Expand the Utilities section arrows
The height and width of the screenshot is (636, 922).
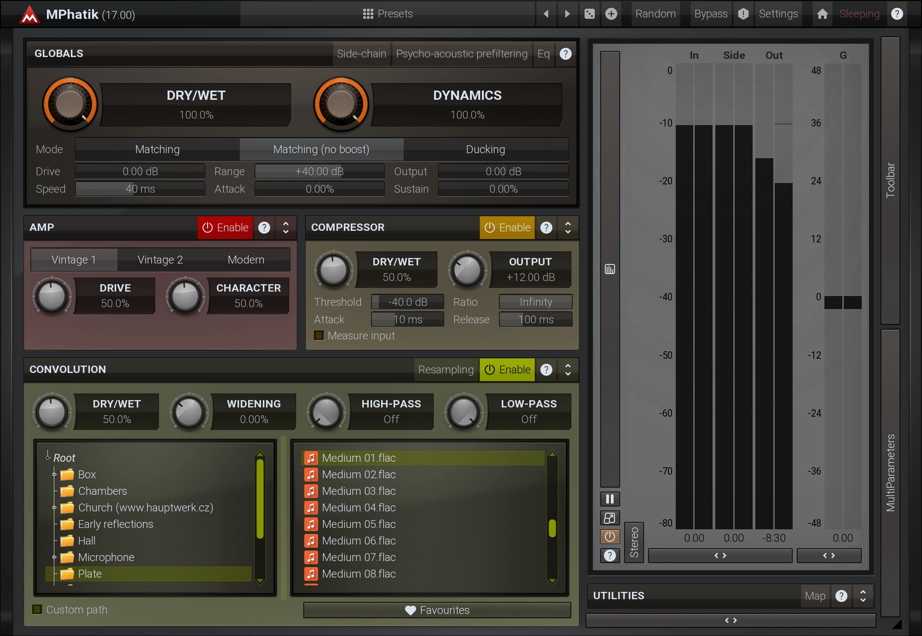(x=863, y=596)
